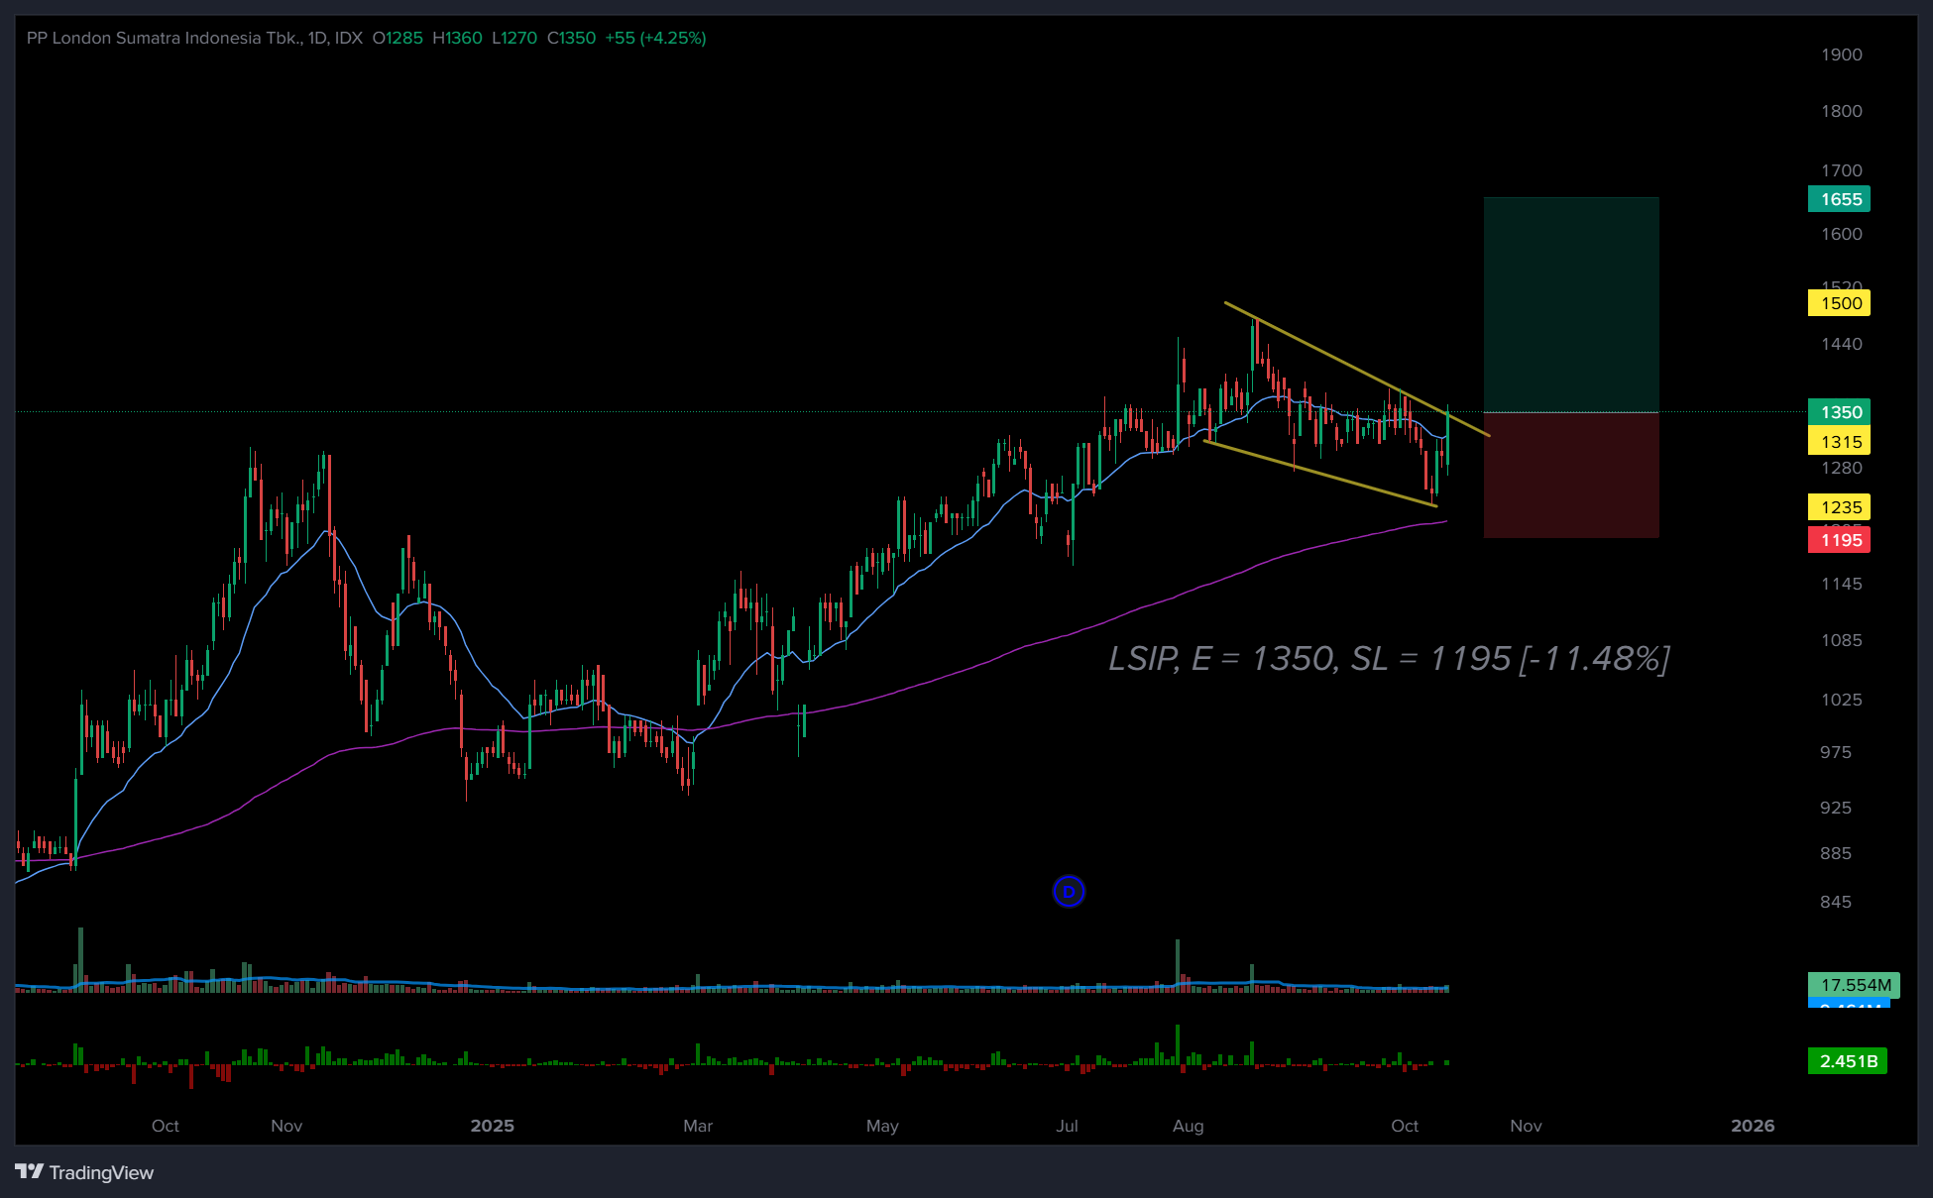The height and width of the screenshot is (1198, 1933).
Task: Click the blue dividend D marker
Action: tap(1069, 892)
